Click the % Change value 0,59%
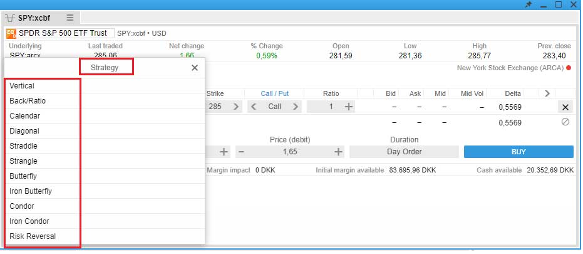 point(267,56)
